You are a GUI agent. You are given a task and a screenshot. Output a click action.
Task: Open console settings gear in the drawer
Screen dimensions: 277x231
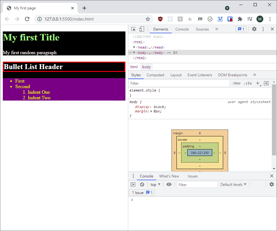(x=271, y=184)
